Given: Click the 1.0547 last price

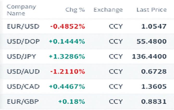Looking at the screenshot, I should click(154, 26).
